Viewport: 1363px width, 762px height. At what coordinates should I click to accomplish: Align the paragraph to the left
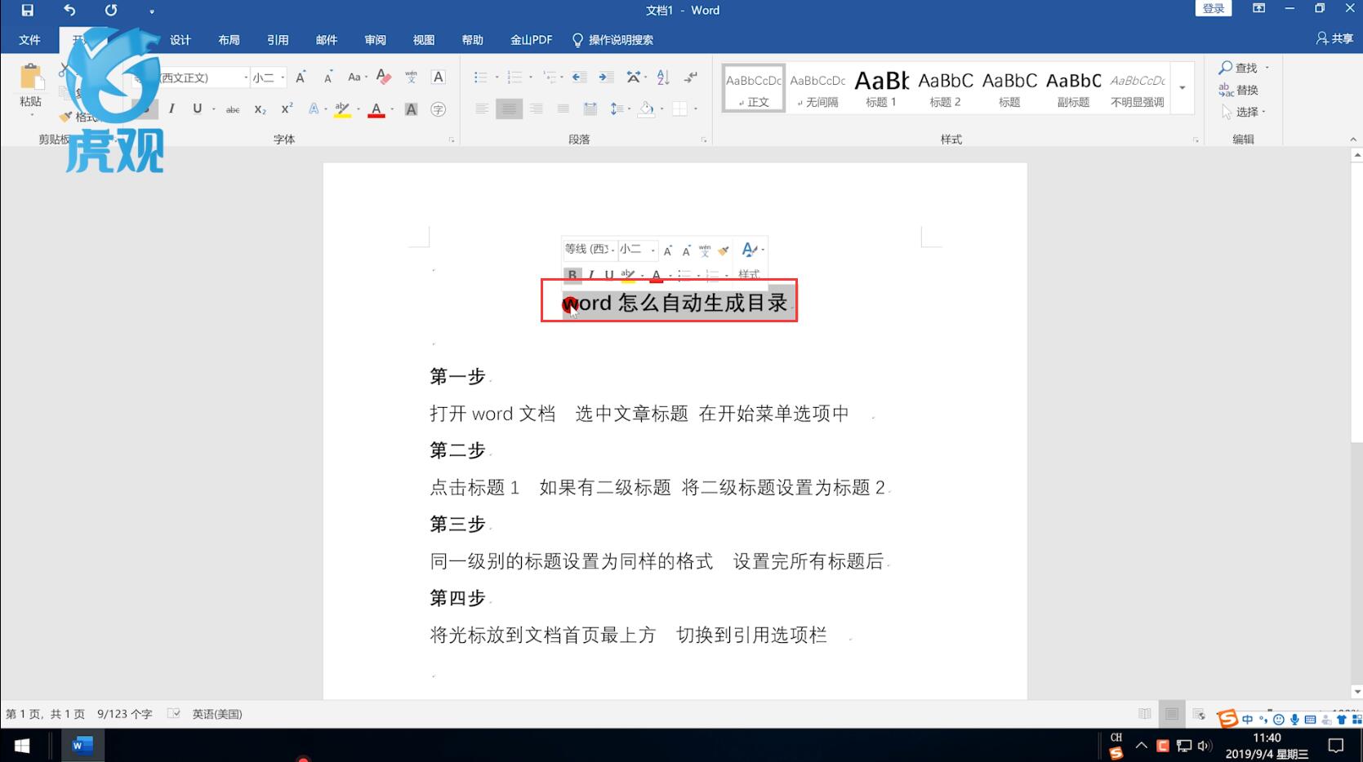[482, 109]
